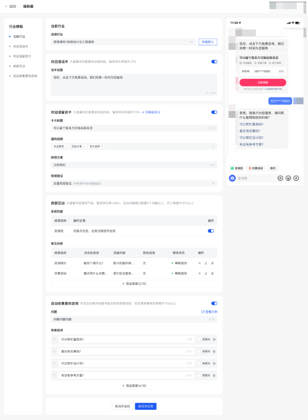
Task: Click the red 立即领取 button in preview
Action: [263, 83]
